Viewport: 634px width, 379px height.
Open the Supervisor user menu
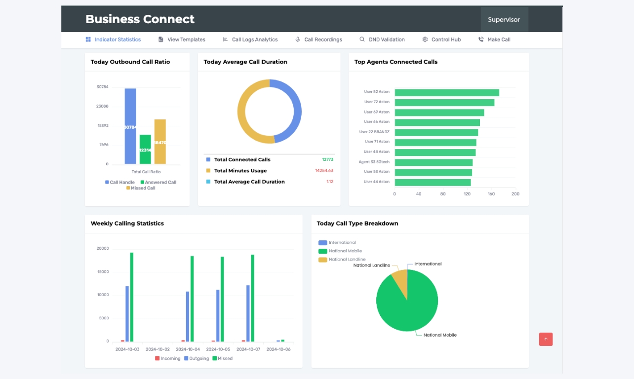[504, 20]
